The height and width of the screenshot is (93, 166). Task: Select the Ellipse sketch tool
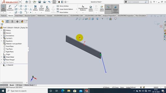(x=26, y=9)
